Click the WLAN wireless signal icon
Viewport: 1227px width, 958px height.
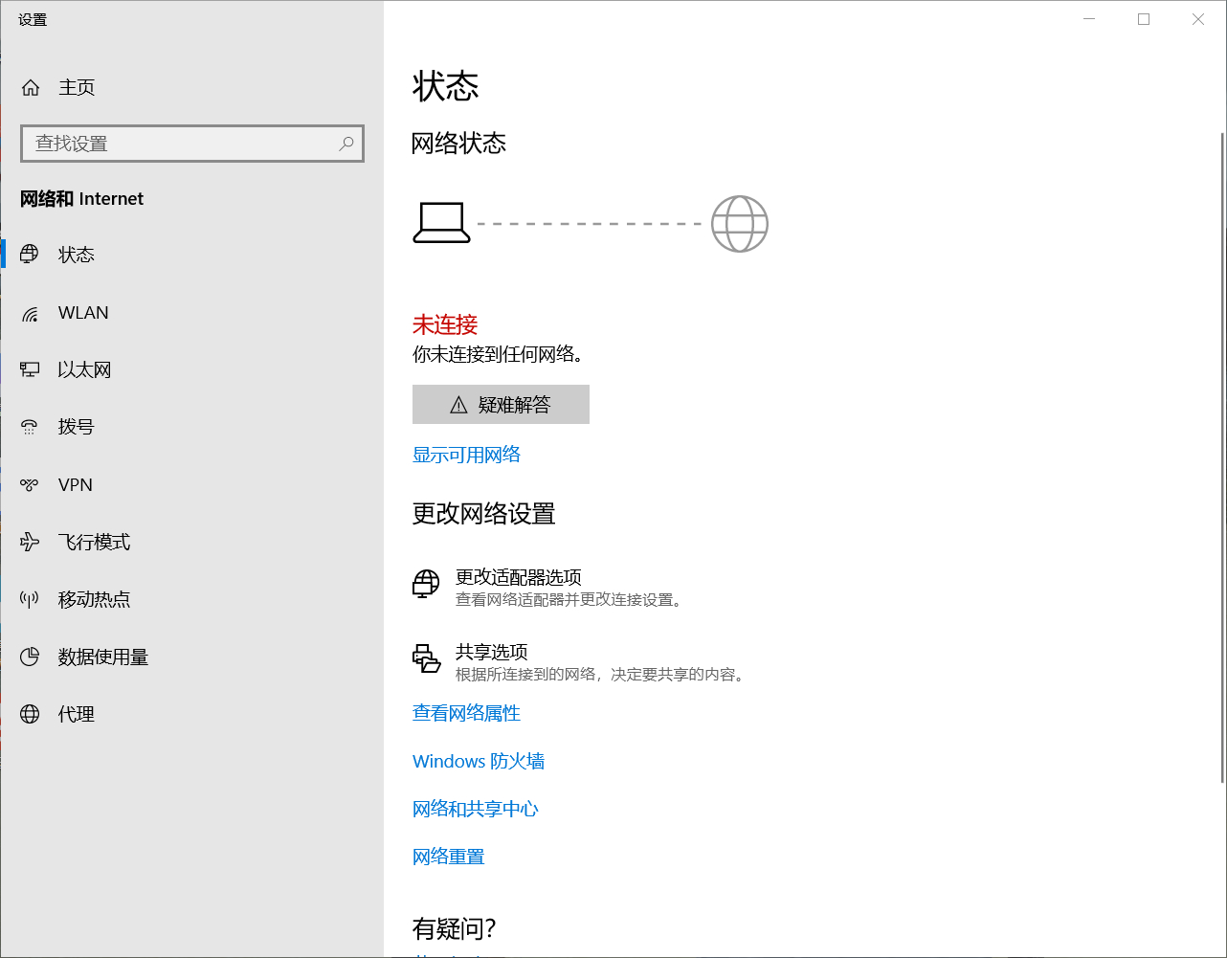click(30, 313)
